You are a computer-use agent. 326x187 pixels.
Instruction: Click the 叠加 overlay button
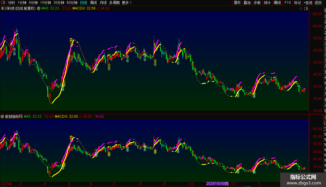[247, 3]
